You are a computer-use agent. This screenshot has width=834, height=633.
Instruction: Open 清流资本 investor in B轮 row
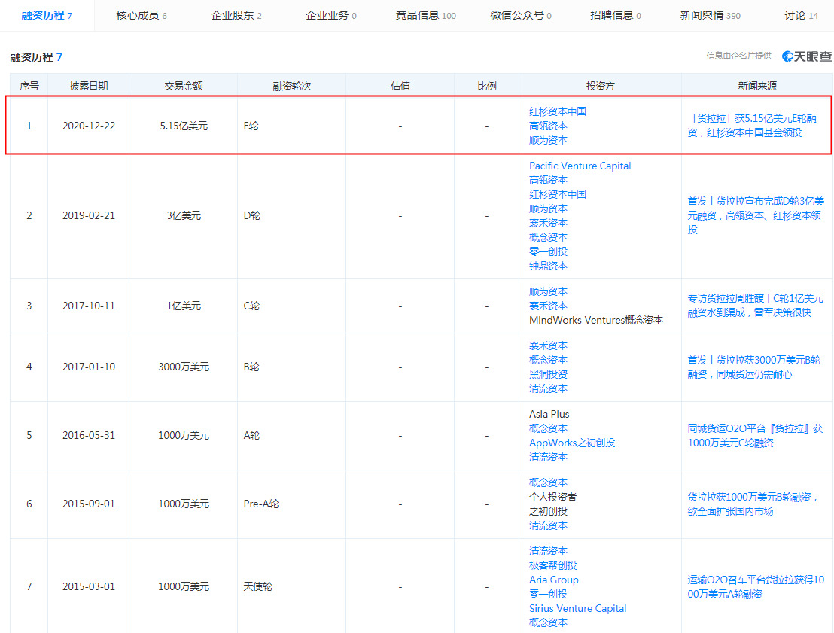[548, 389]
